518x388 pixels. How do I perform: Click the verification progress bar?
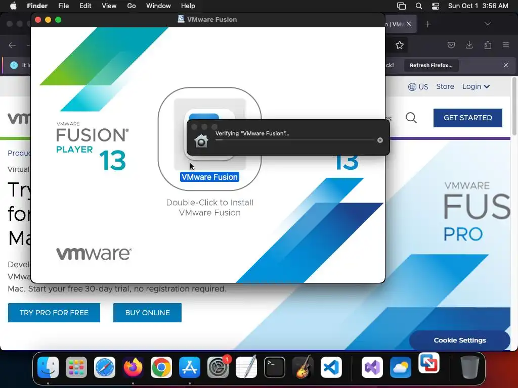pyautogui.click(x=295, y=140)
